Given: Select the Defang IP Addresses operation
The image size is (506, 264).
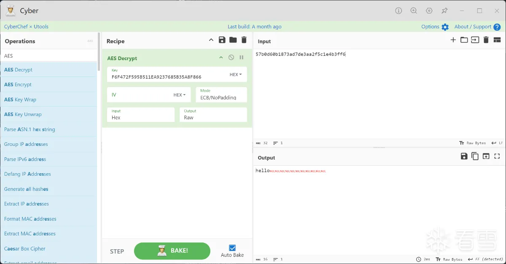Looking at the screenshot, I should pyautogui.click(x=48, y=174).
